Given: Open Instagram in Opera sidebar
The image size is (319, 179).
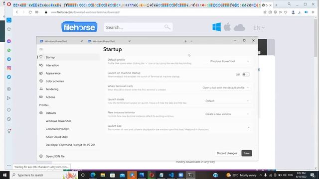Looking at the screenshot, I should point(9,68).
